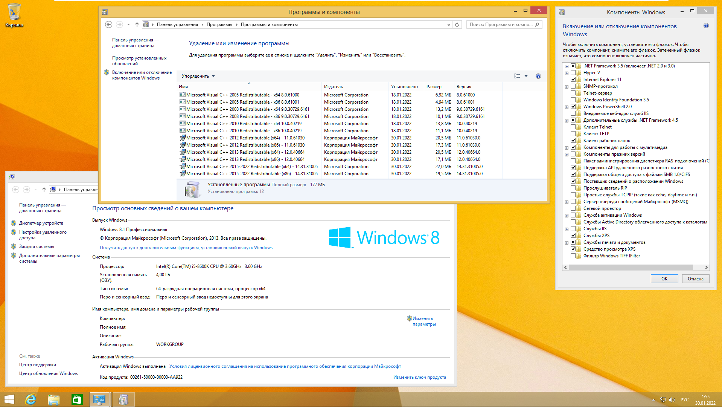The height and width of the screenshot is (407, 722).
Task: Open File Explorer from the taskbar
Action: click(54, 399)
